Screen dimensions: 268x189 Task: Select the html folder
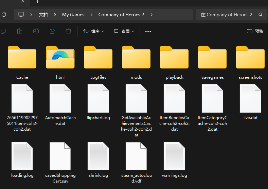[x=60, y=63]
